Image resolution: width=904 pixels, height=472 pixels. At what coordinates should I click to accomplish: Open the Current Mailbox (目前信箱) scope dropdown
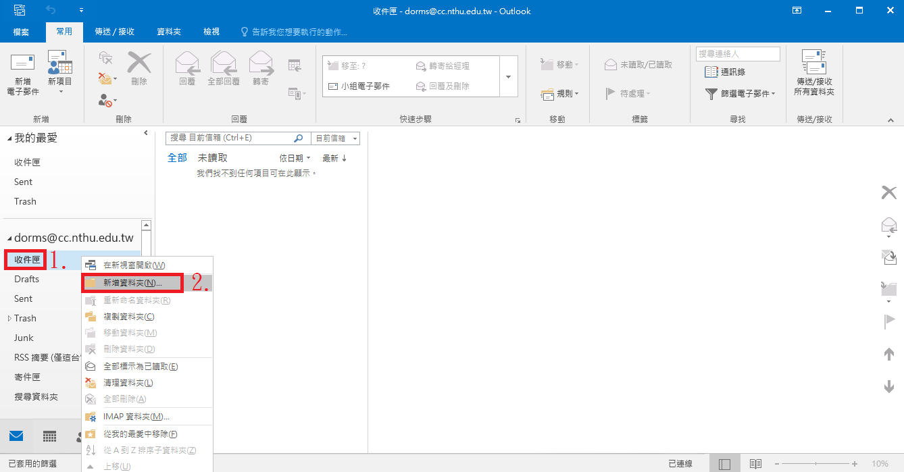tap(335, 138)
